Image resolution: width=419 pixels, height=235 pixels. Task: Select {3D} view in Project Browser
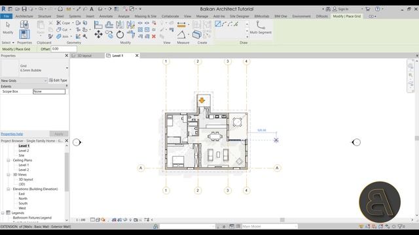pos(22,184)
